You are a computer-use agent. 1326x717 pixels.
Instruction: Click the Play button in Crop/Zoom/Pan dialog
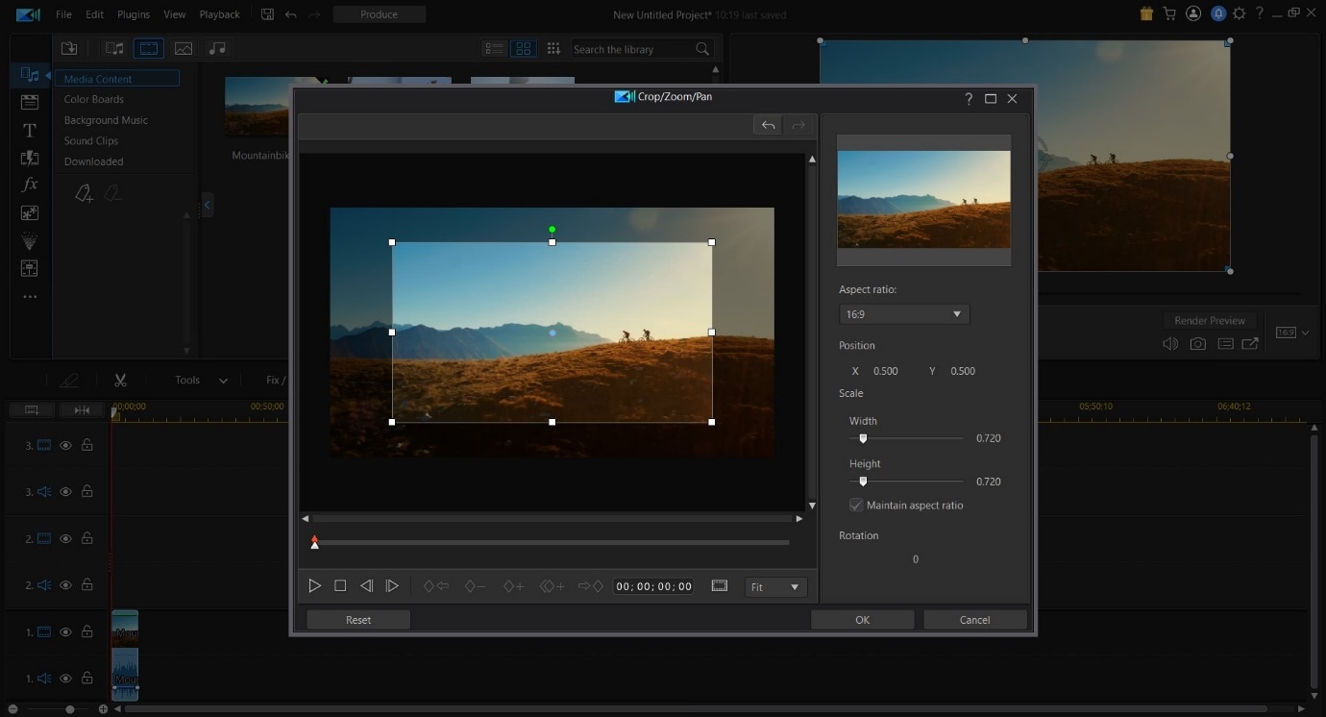314,586
